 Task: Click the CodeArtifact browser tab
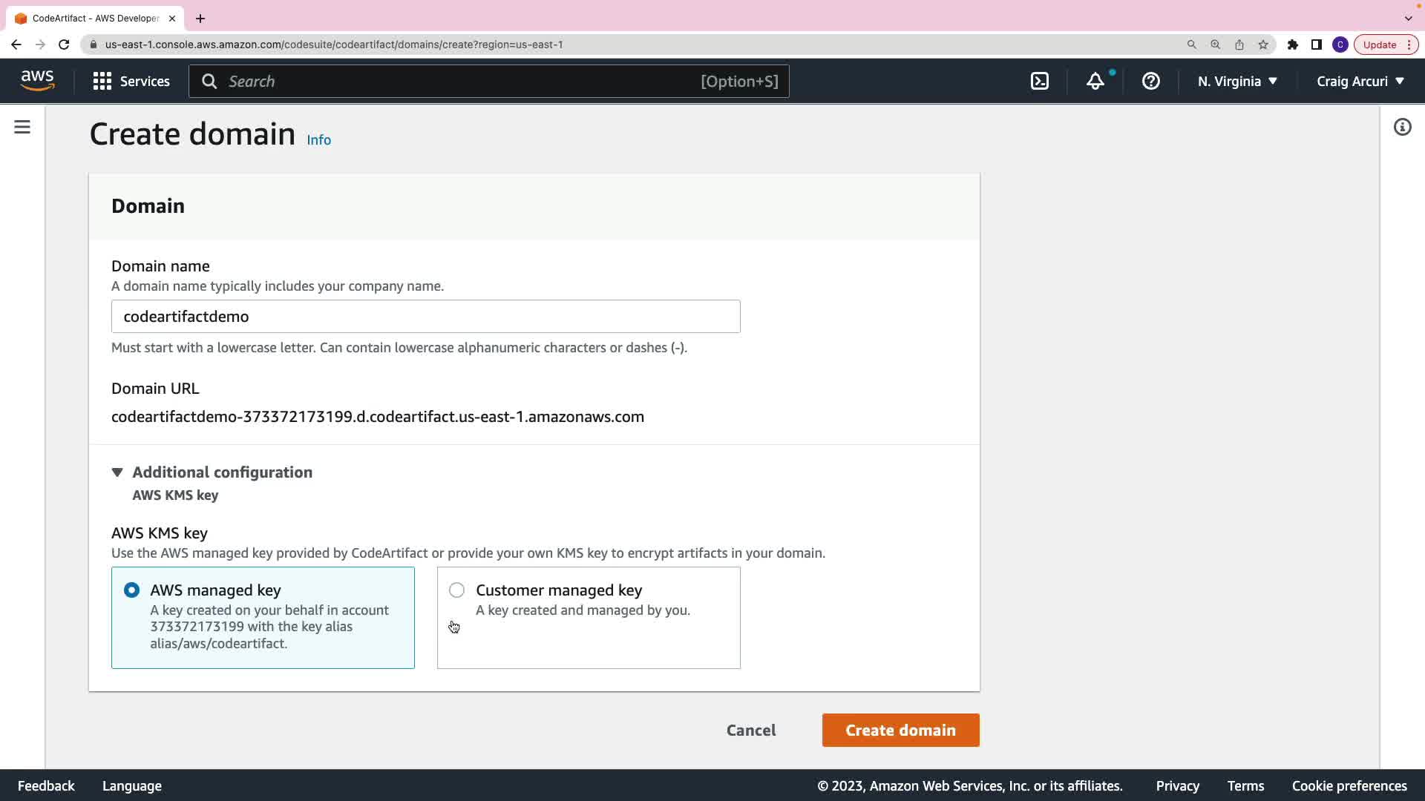click(x=95, y=19)
